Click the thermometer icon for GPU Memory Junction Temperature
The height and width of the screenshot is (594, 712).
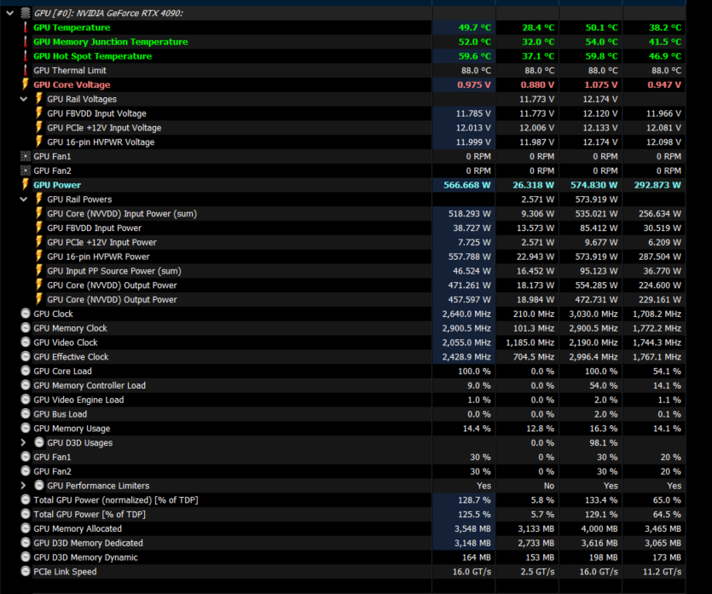pos(26,42)
